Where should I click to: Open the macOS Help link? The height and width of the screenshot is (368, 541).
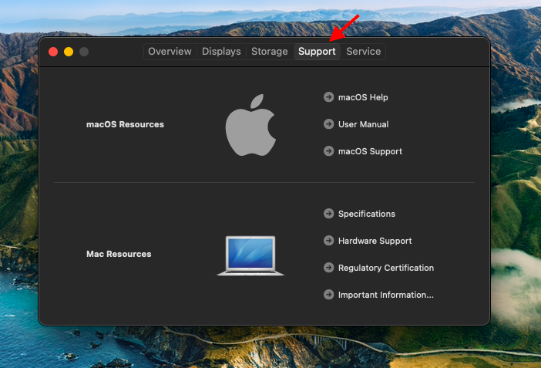[x=363, y=97]
